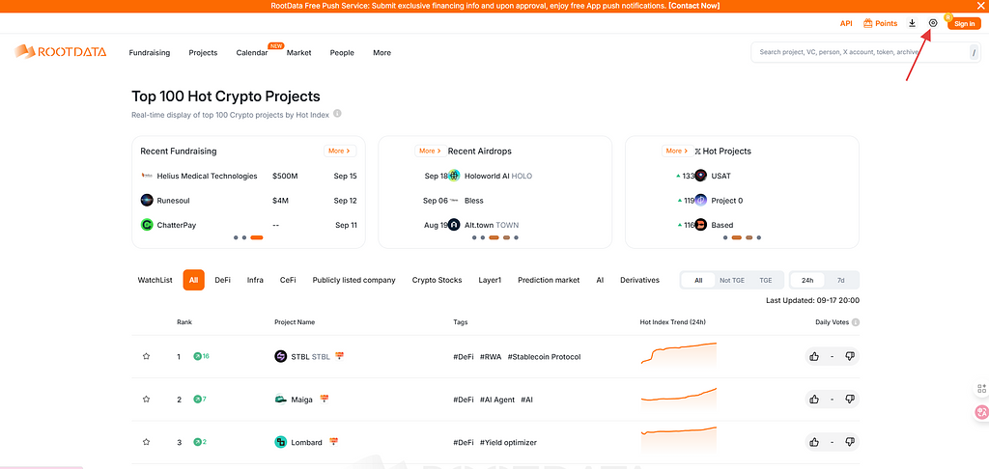Upvote STBL with the thumbs-up icon
This screenshot has height=469, width=989.
(814, 356)
